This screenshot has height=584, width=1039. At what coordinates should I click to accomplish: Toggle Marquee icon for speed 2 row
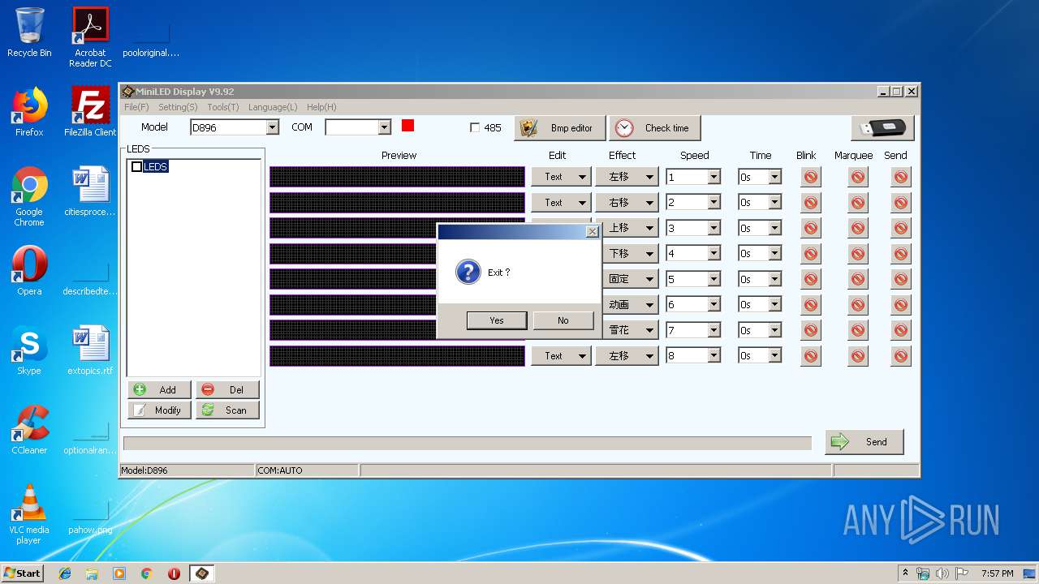(858, 202)
